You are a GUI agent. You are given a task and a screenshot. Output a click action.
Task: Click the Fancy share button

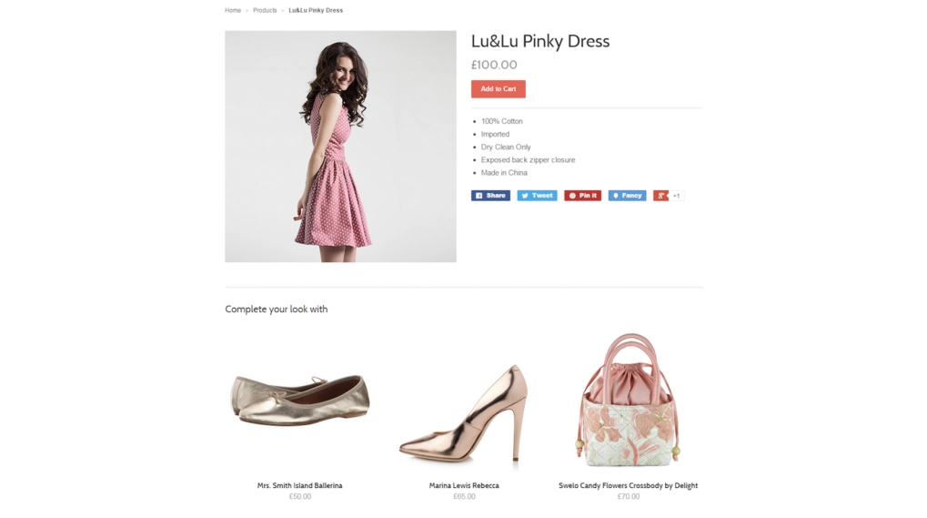point(627,196)
